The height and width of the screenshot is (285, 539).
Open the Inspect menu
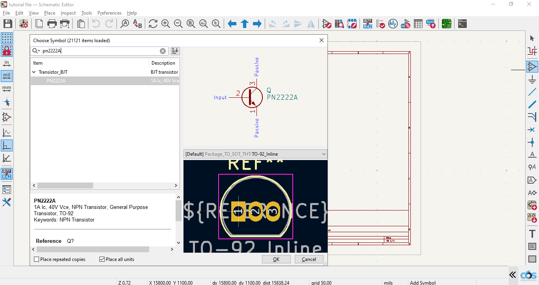[x=68, y=13]
